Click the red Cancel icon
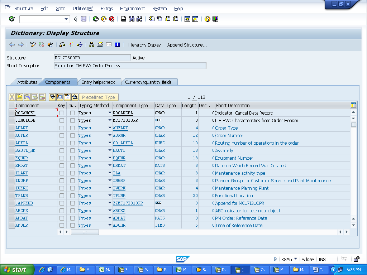 tap(112, 19)
